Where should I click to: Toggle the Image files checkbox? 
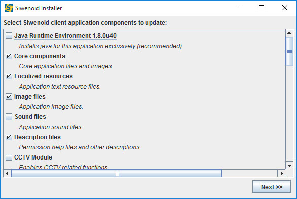[9, 97]
